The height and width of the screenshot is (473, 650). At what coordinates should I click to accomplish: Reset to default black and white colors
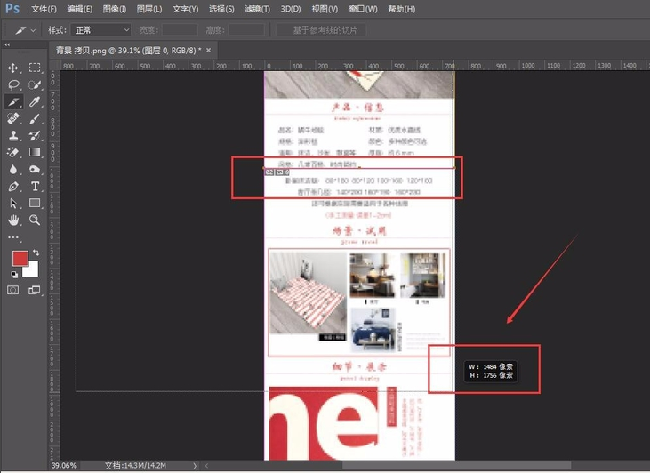[13, 274]
